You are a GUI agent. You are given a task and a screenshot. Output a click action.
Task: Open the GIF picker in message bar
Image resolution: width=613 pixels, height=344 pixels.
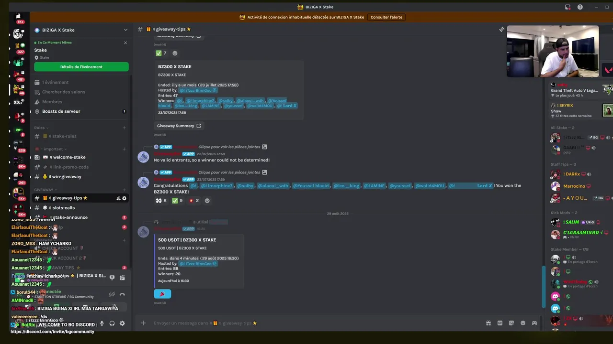click(x=499, y=323)
